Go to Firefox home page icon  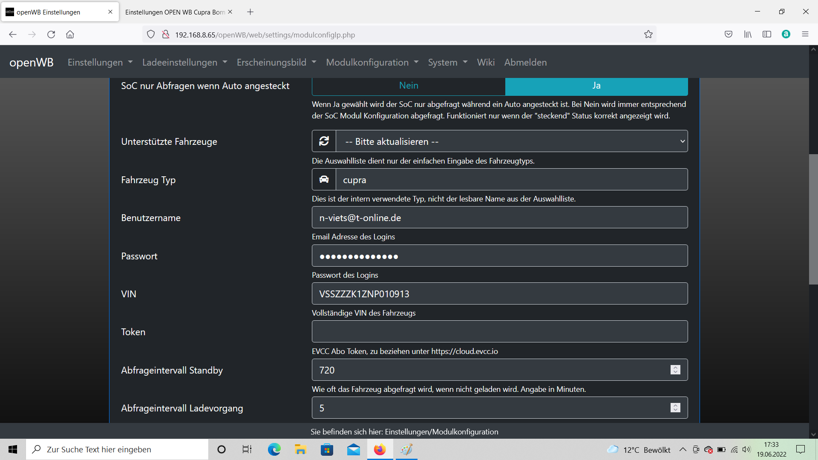tap(70, 34)
